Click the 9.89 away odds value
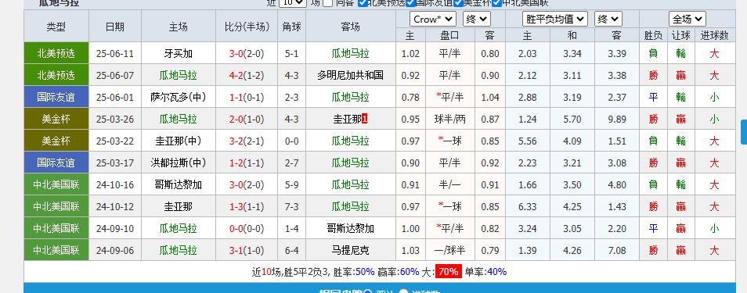Image resolution: width=747 pixels, height=293 pixels. tap(617, 119)
